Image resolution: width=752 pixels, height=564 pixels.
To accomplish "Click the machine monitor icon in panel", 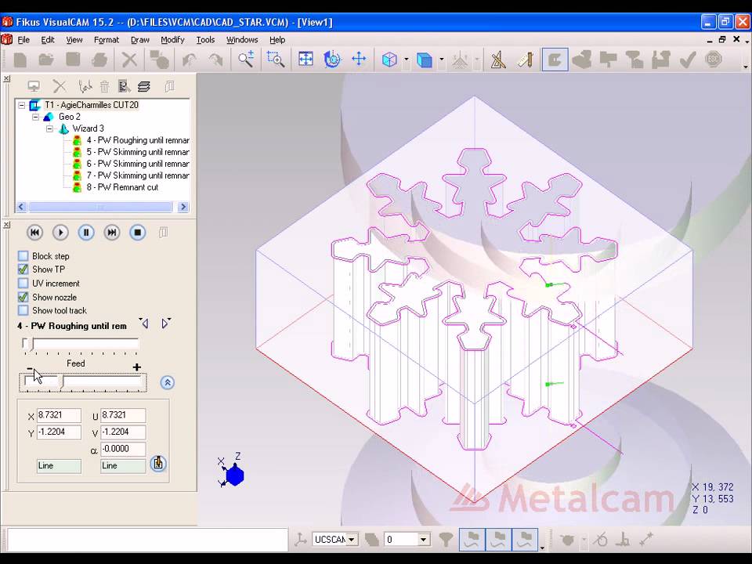I will (34, 86).
